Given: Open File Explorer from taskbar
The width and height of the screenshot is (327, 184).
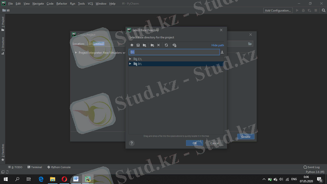Looking at the screenshot, I should pyautogui.click(x=53, y=179).
